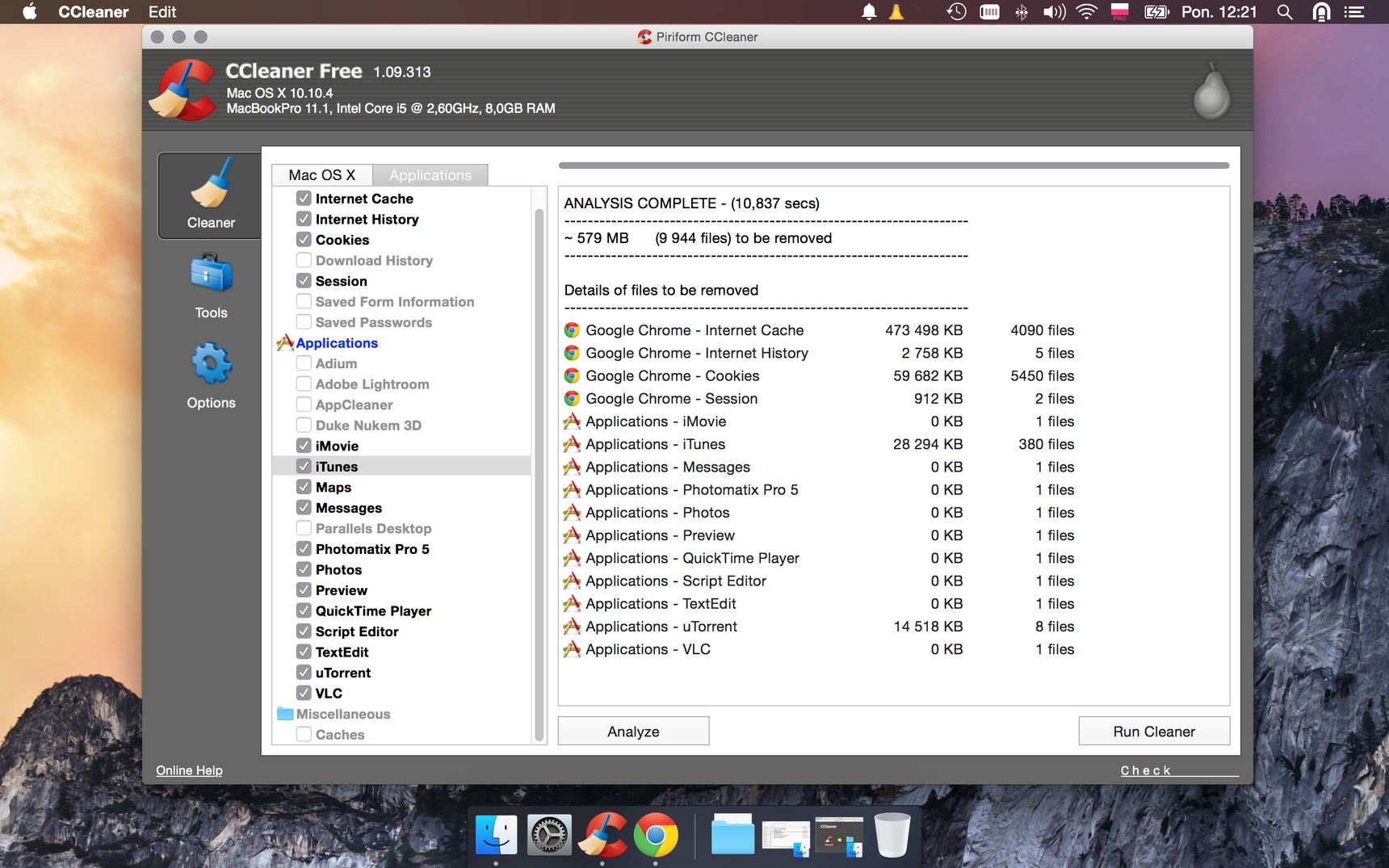The width and height of the screenshot is (1389, 868).
Task: Click the Miscellaneous folder icon
Action: click(x=285, y=714)
